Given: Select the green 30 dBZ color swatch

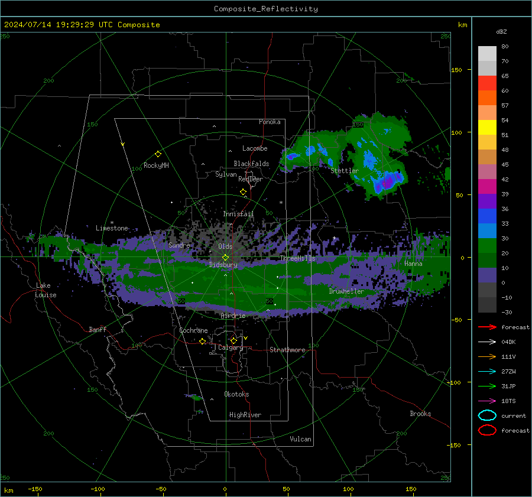Looking at the screenshot, I should pyautogui.click(x=487, y=246).
